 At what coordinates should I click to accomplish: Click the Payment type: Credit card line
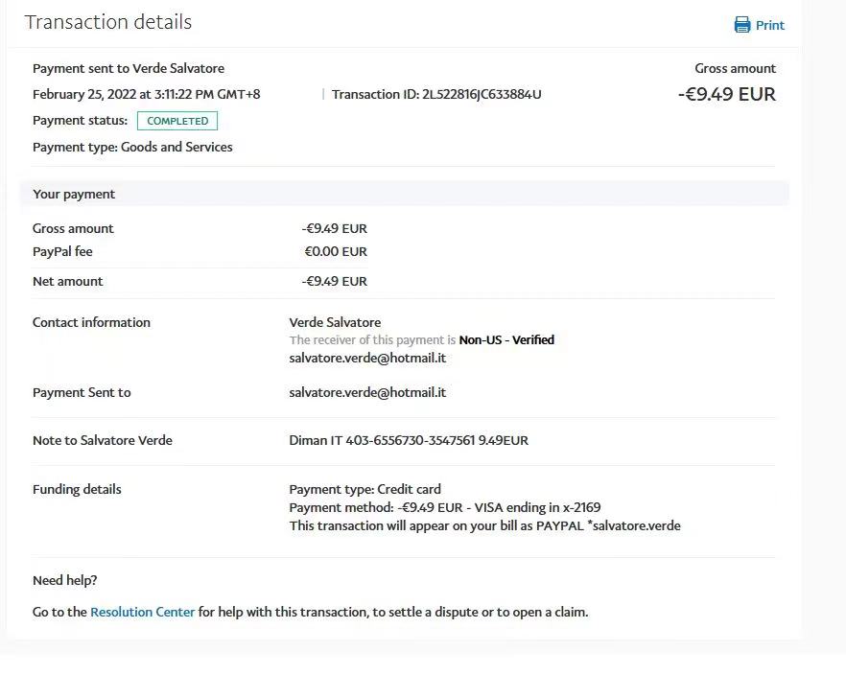click(364, 489)
